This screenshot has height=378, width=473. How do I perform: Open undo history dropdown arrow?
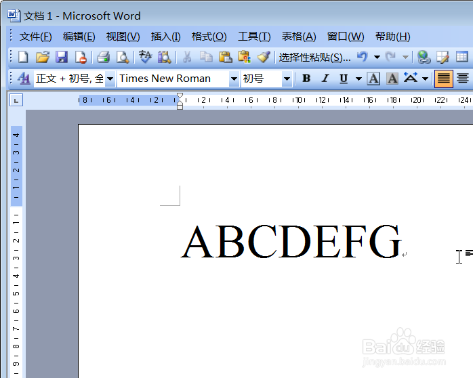[x=377, y=57]
